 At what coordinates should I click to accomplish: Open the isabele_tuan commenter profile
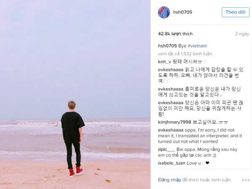pyautogui.click(x=172, y=163)
